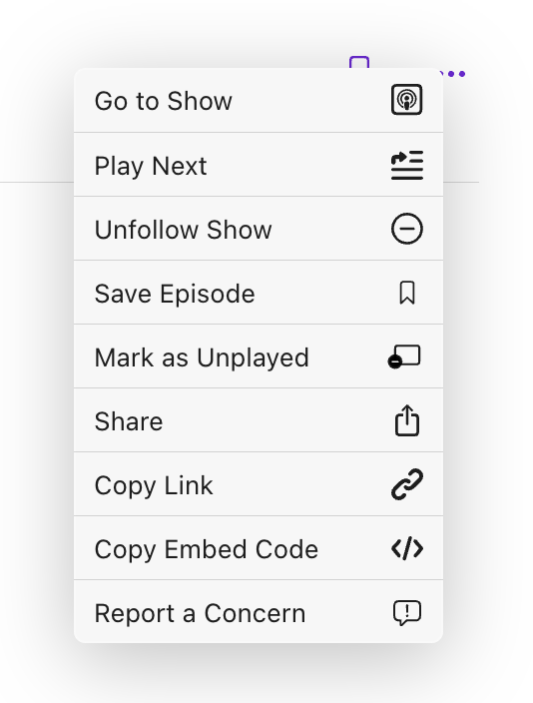Select Save Episode menu item
Screen dimensions: 533x703
click(259, 293)
